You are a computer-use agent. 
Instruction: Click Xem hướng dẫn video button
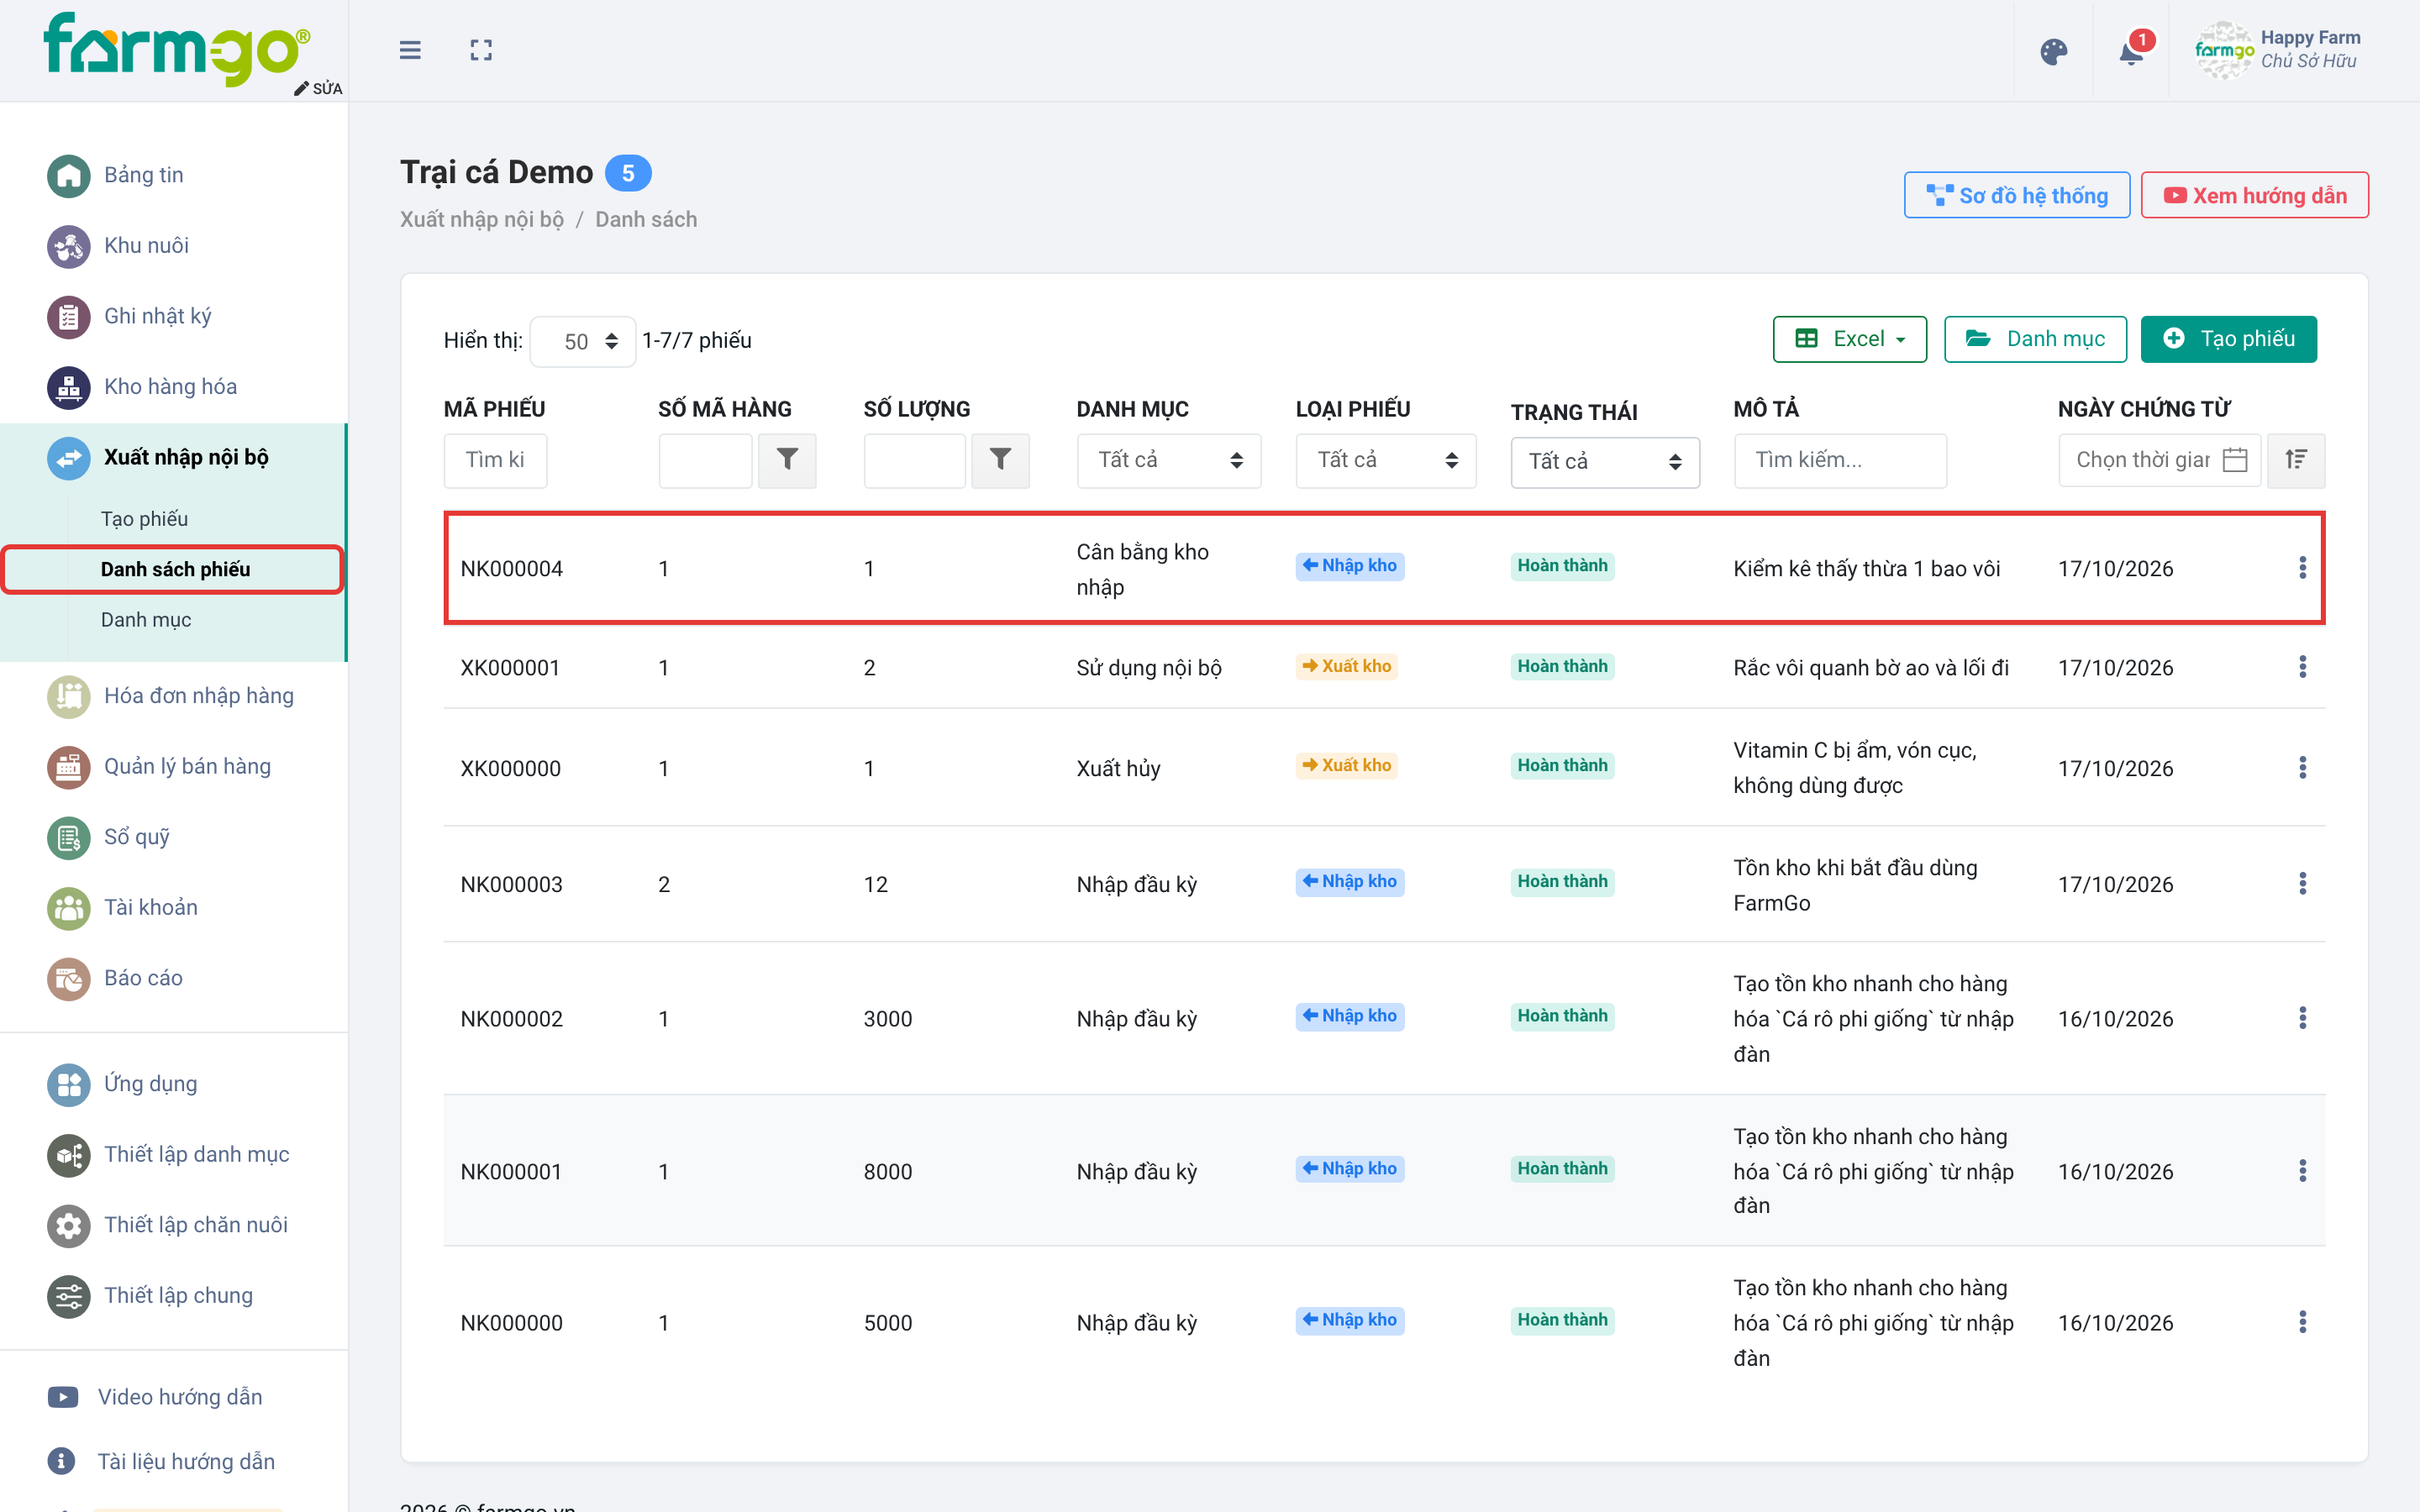2254,195
